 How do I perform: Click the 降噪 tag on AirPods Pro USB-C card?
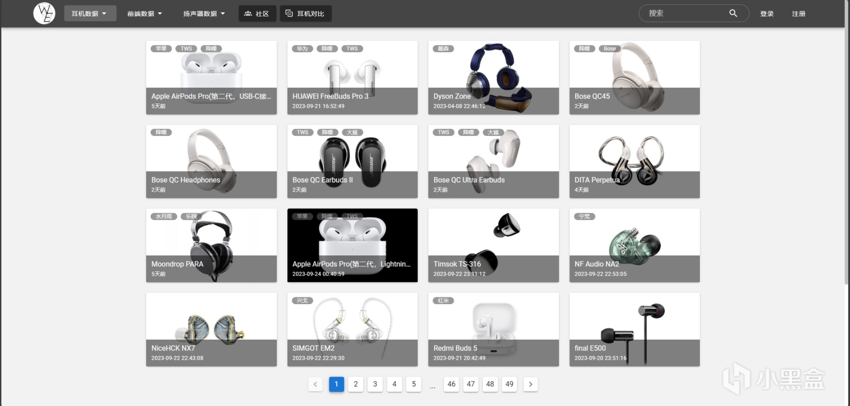pos(211,49)
